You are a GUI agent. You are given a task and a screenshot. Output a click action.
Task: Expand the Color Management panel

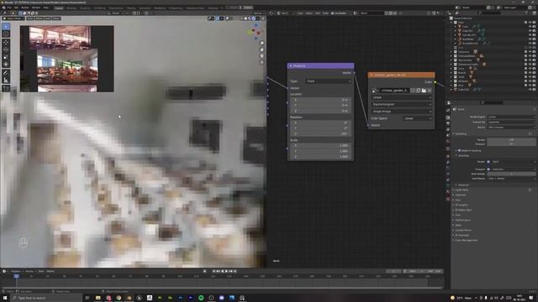tap(466, 240)
